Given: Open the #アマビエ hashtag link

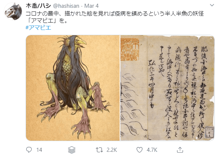Looking at the screenshot, I should 38,28.
